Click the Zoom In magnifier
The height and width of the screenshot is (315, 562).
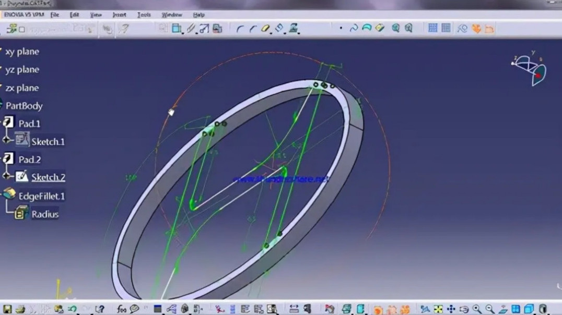coord(477,309)
